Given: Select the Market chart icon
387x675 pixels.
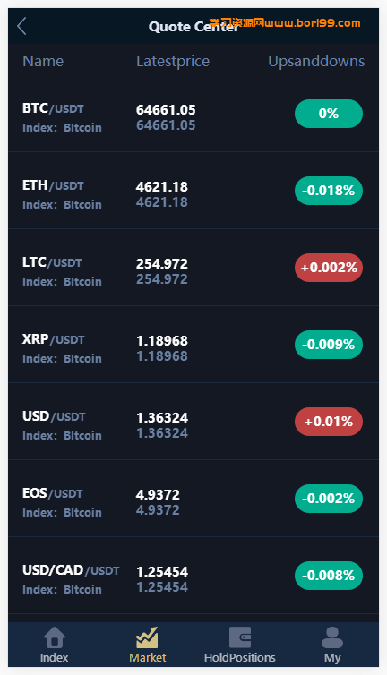Looking at the screenshot, I should [x=148, y=637].
